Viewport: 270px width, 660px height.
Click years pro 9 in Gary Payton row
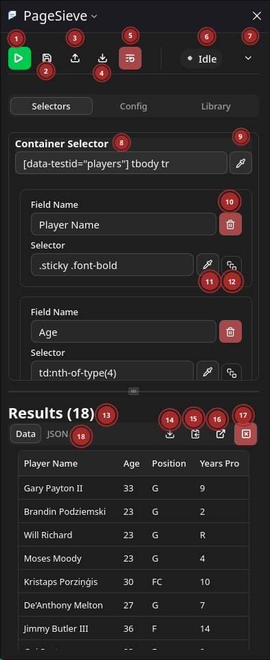pyautogui.click(x=203, y=488)
